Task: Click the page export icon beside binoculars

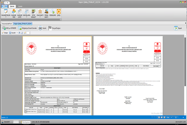Action: (22, 33)
